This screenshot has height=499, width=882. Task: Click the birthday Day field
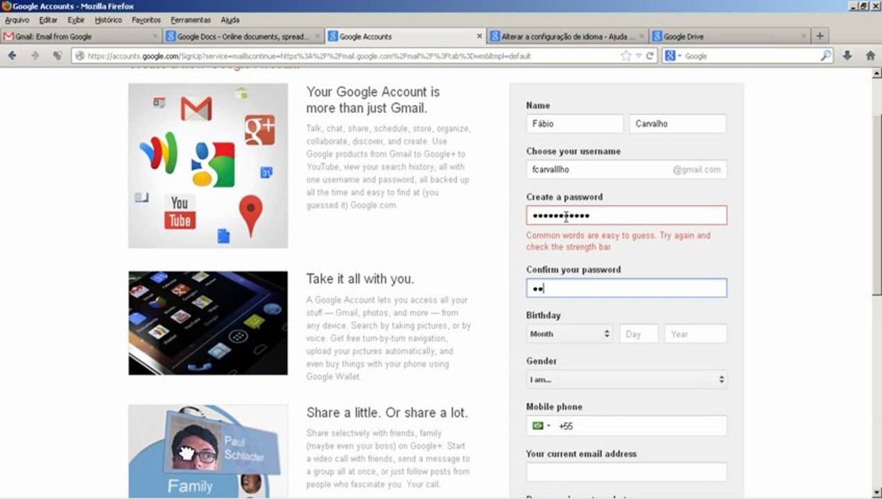pyautogui.click(x=639, y=333)
